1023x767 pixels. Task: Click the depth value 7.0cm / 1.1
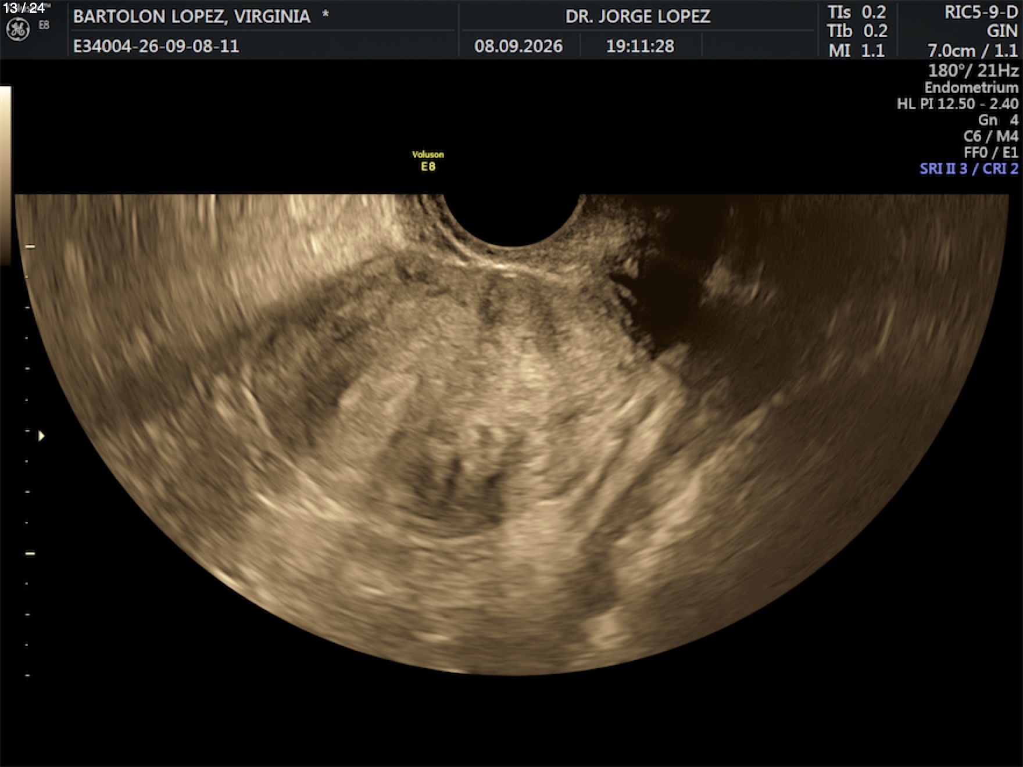(973, 51)
